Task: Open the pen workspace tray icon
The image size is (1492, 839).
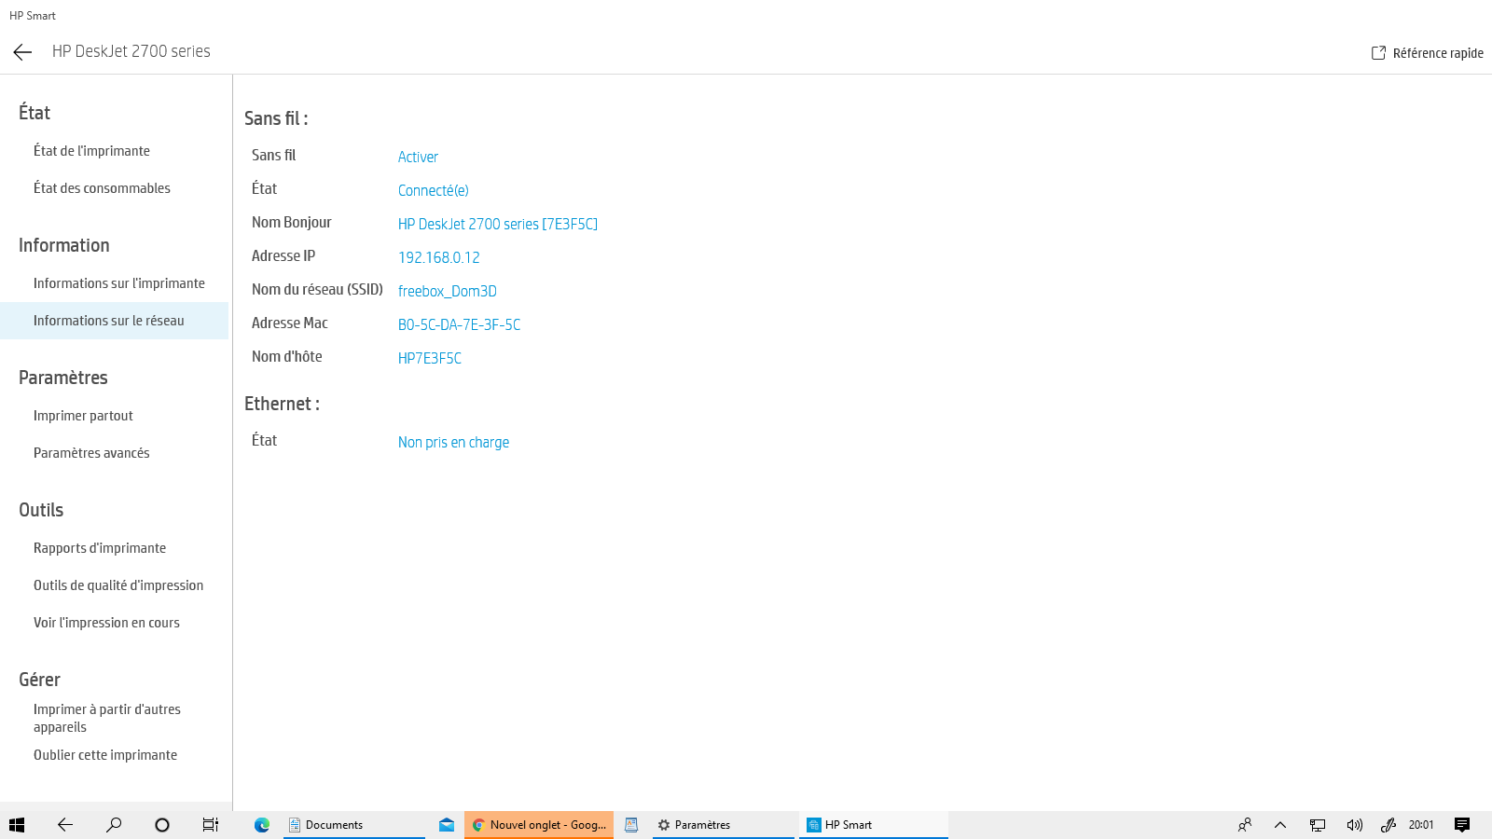Action: pyautogui.click(x=1388, y=825)
